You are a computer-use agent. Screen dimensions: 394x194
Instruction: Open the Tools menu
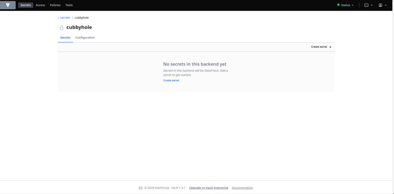69,5
